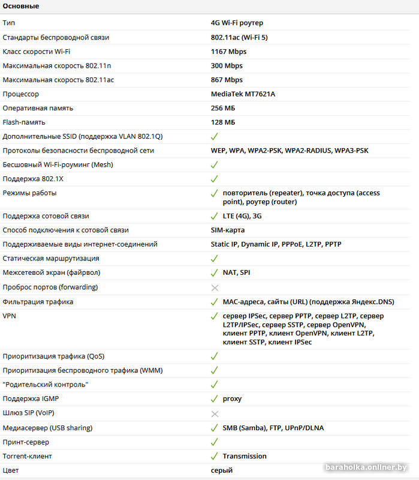Viewport: 419px width, 480px height.
Task: Click the checkmark beside NAT, SPI firewall
Action: pos(215,272)
